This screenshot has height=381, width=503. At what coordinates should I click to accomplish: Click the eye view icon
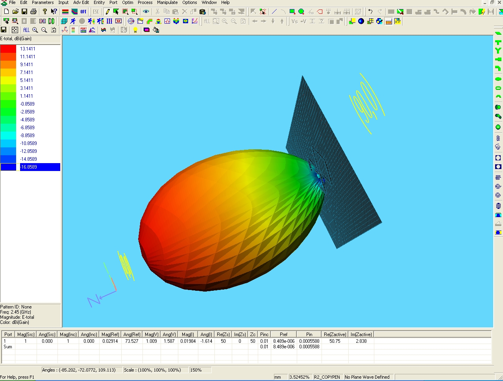pyautogui.click(x=146, y=12)
